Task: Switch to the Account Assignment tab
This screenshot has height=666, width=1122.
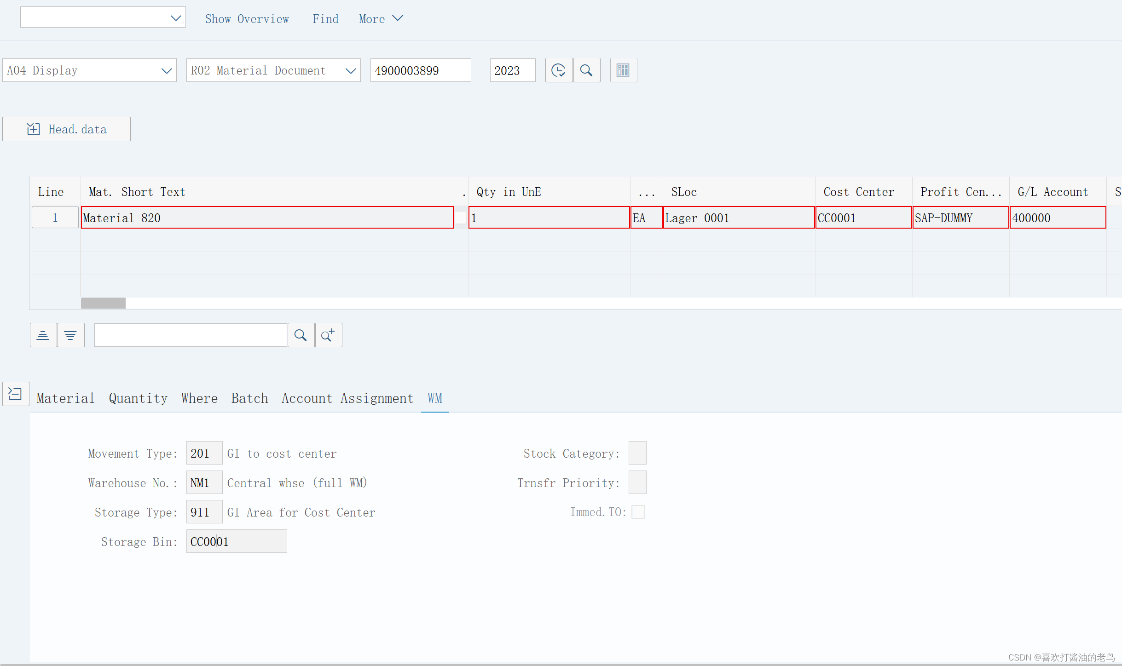Action: click(x=347, y=398)
